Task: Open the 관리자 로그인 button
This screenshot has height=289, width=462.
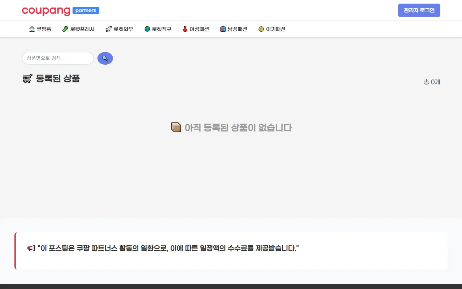Action: (419, 10)
